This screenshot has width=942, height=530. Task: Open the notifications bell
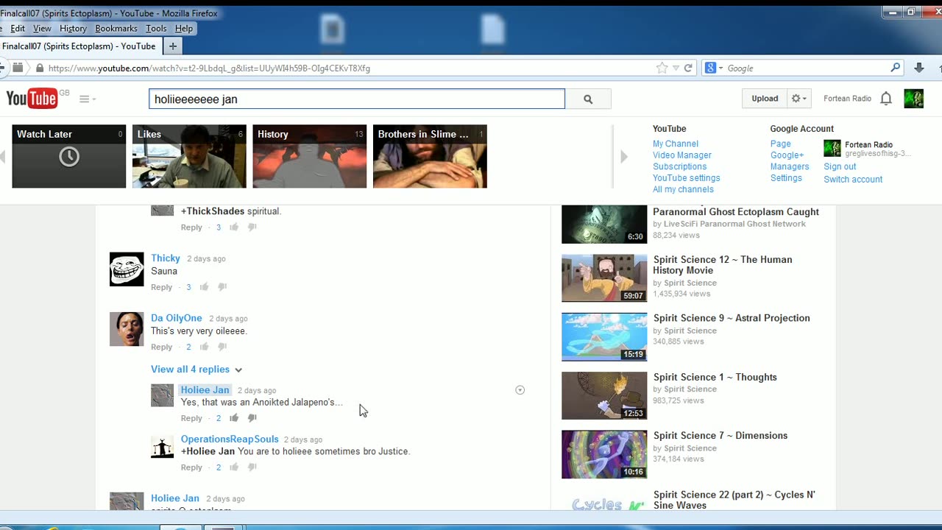pyautogui.click(x=886, y=99)
